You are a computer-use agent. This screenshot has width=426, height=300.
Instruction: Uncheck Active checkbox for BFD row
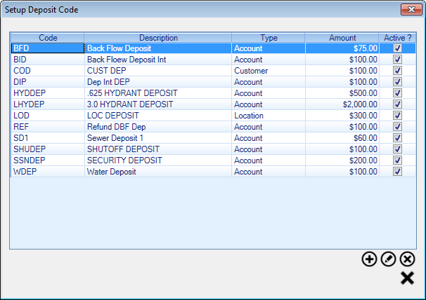[397, 48]
